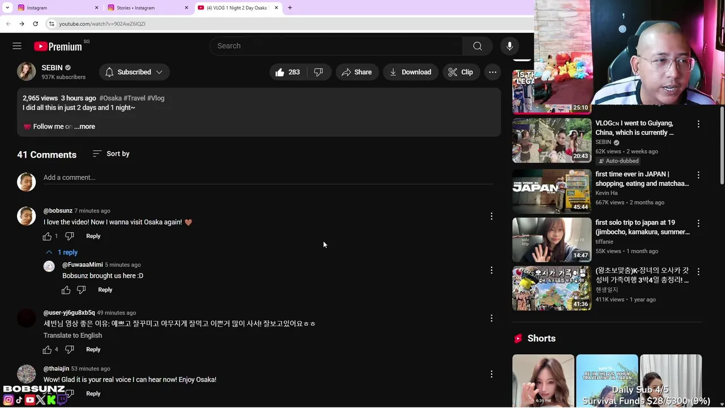Image resolution: width=725 pixels, height=408 pixels.
Task: Open Kevin Ha channel name
Action: tap(607, 193)
